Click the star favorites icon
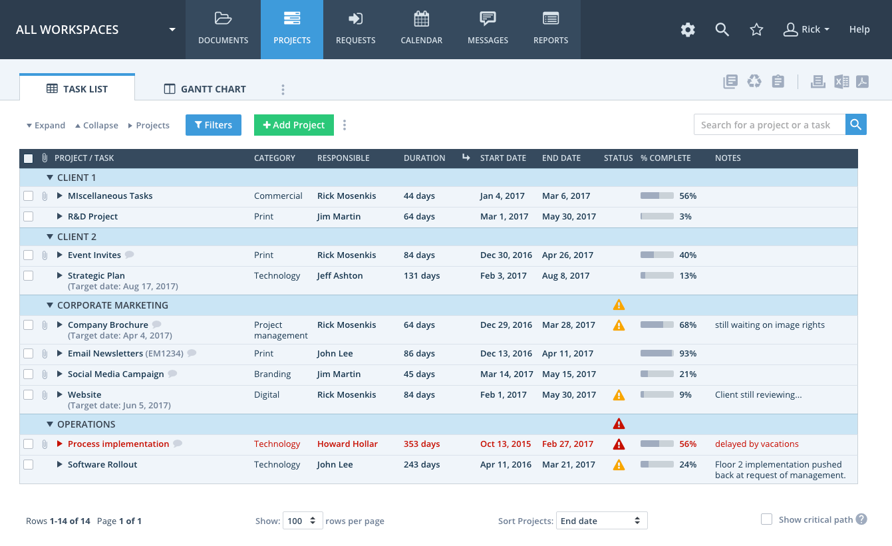 (756, 29)
